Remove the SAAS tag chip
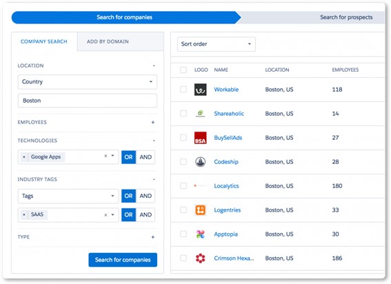The height and width of the screenshot is (284, 391). (x=24, y=214)
